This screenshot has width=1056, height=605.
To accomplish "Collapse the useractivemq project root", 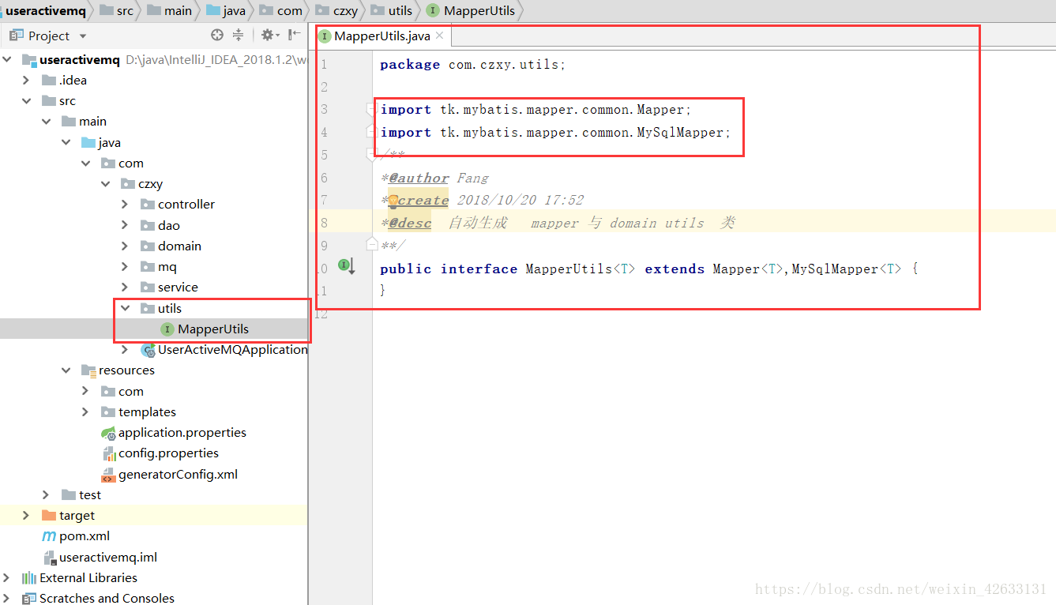I will click(x=8, y=59).
